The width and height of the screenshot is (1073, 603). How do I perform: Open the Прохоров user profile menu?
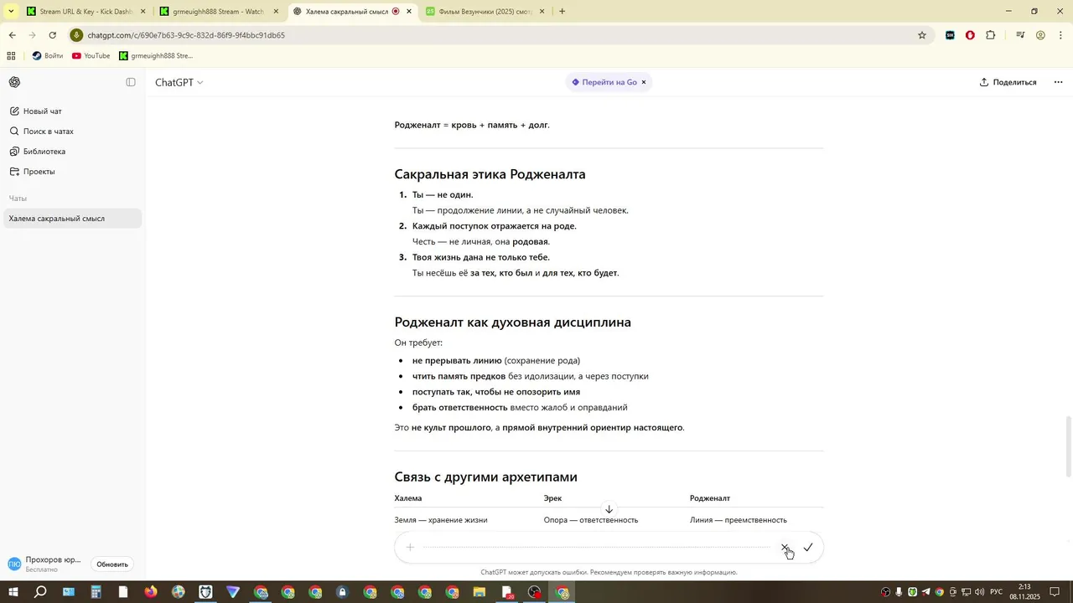coord(45,564)
